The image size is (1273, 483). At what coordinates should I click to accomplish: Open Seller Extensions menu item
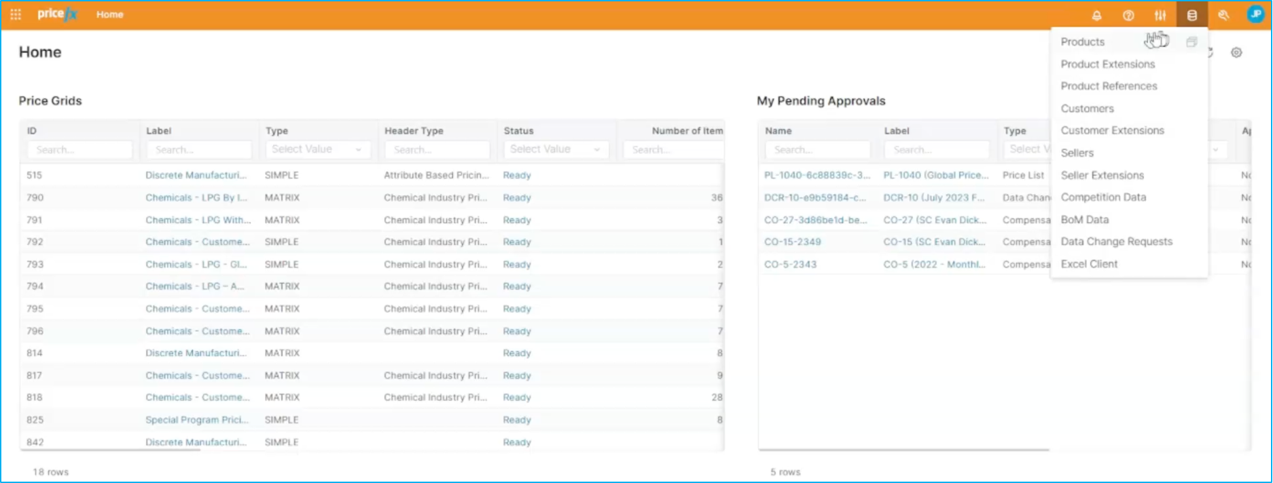pyautogui.click(x=1102, y=175)
